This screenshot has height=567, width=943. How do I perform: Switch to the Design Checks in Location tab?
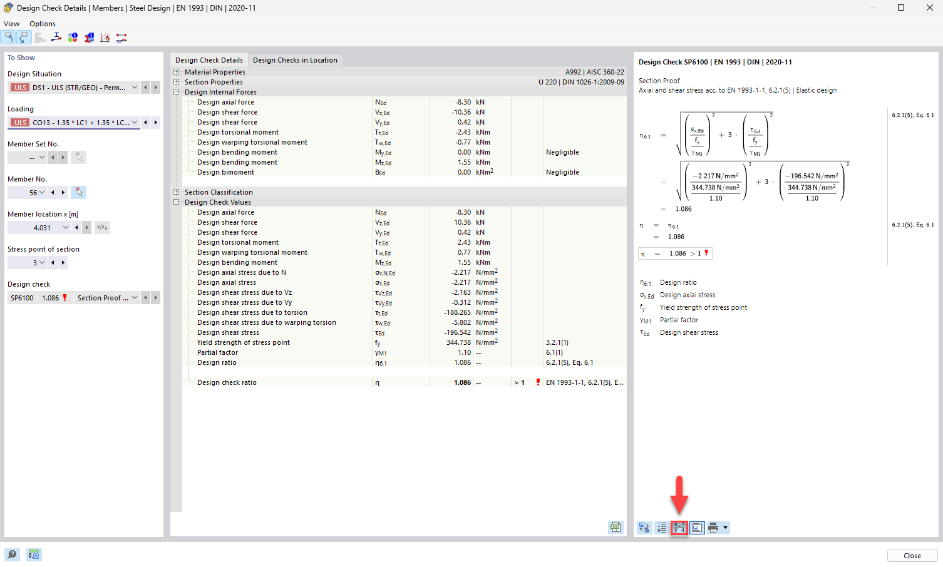click(x=295, y=59)
